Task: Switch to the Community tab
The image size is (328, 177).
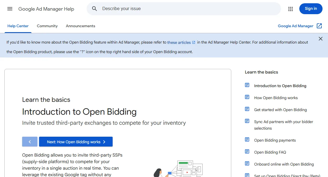Action: (x=47, y=26)
